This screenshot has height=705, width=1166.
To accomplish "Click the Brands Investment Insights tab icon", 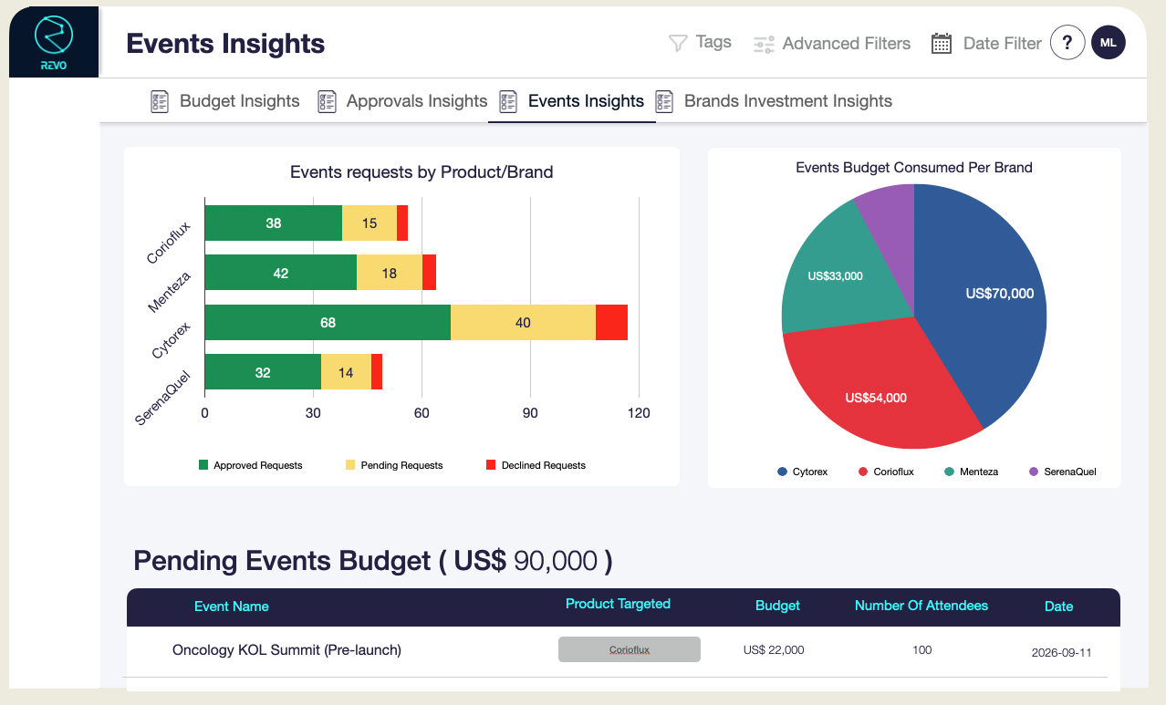I will pos(665,101).
